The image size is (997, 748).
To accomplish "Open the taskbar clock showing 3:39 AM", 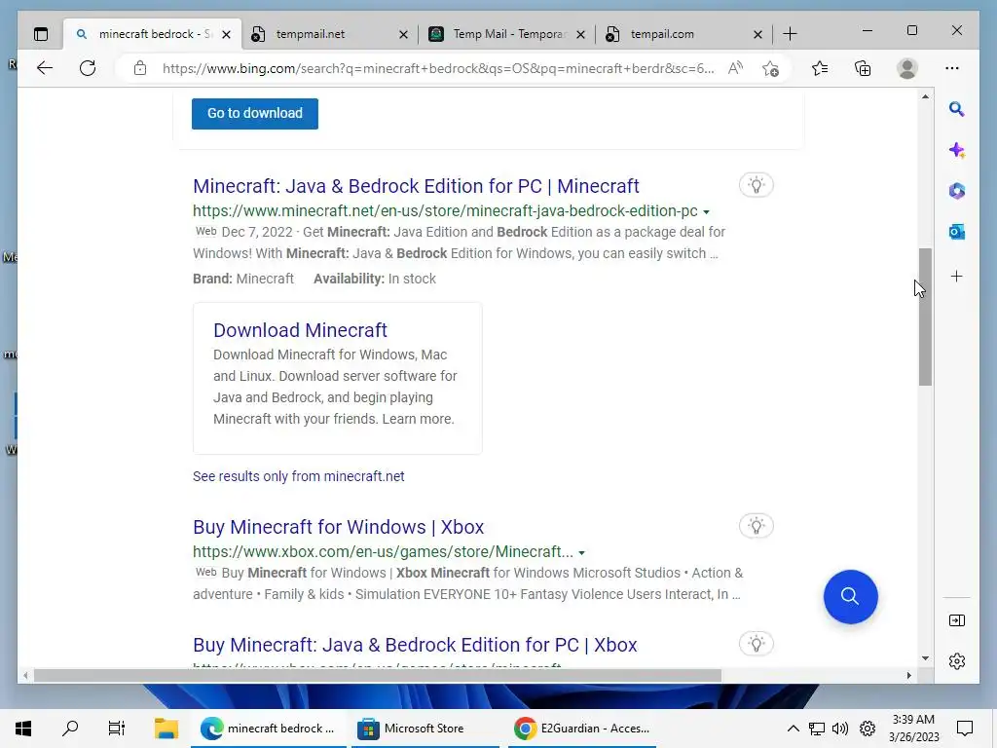I will tap(913, 729).
